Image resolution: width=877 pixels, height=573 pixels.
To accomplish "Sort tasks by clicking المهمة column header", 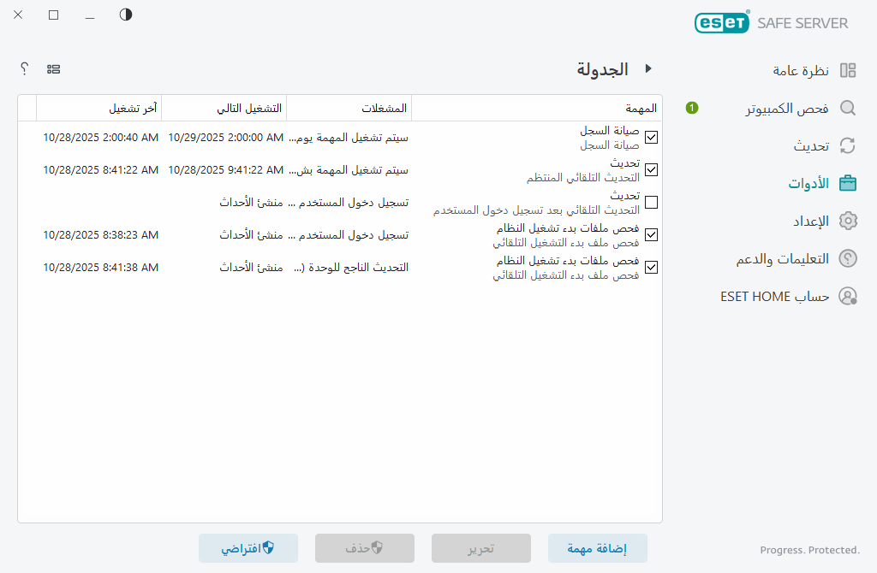I will [x=642, y=108].
